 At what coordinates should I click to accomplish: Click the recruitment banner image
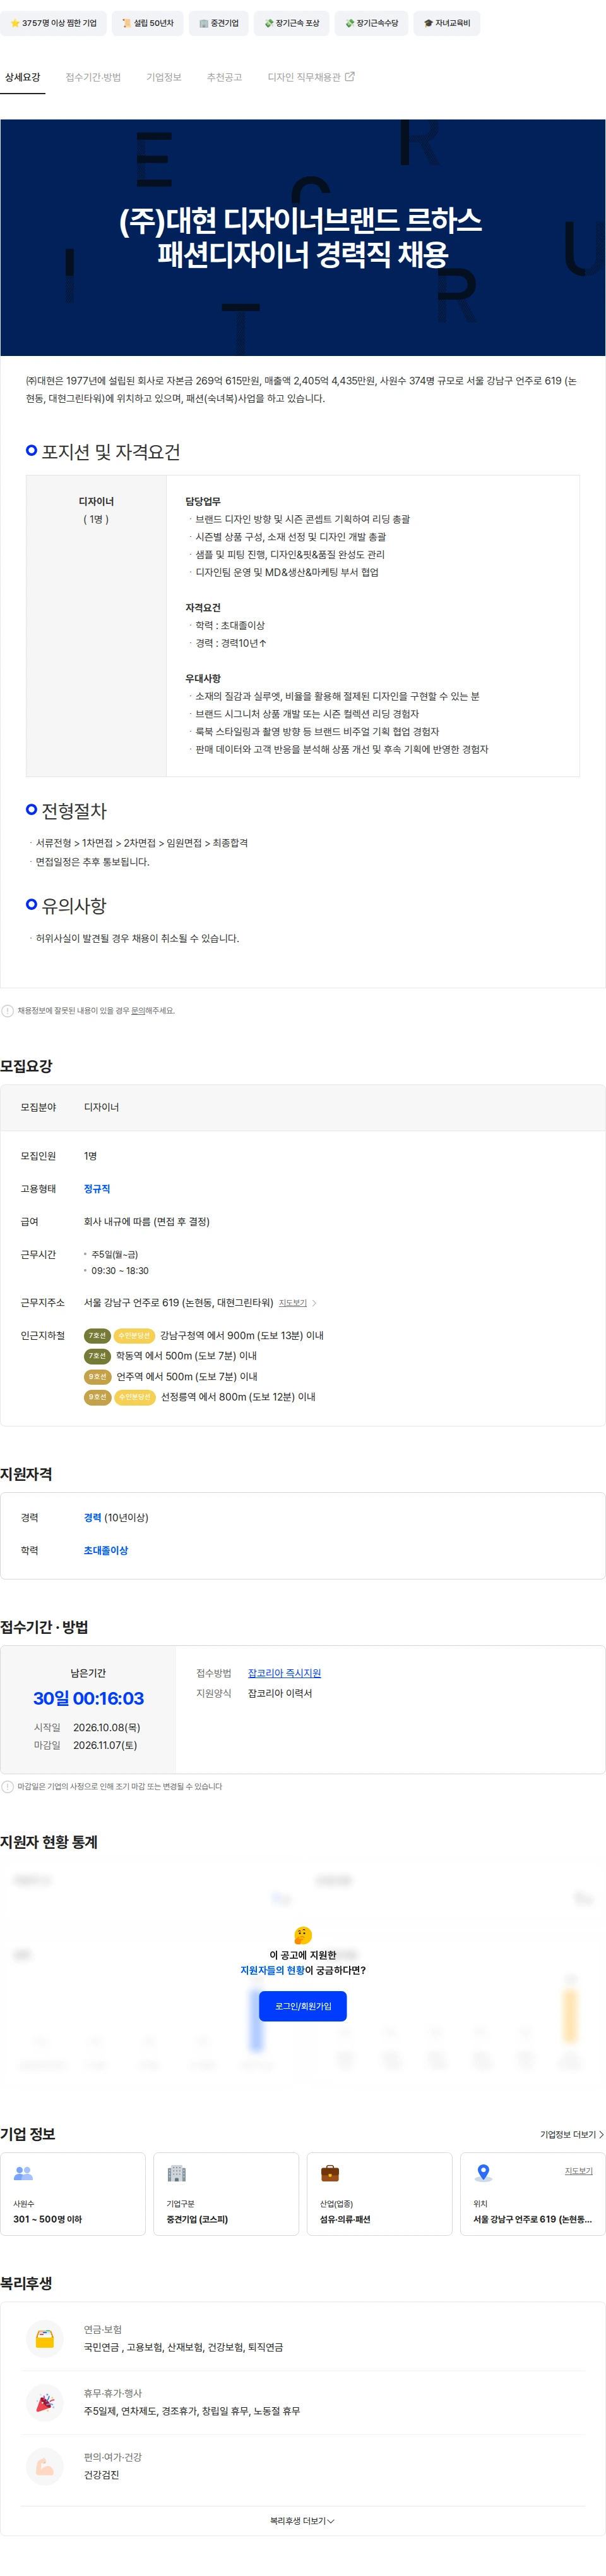[302, 237]
